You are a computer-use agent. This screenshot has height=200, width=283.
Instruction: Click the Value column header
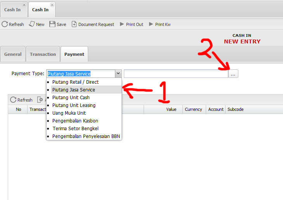pyautogui.click(x=171, y=109)
